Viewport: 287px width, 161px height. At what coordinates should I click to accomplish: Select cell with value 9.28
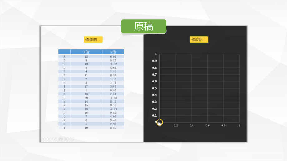113,113
